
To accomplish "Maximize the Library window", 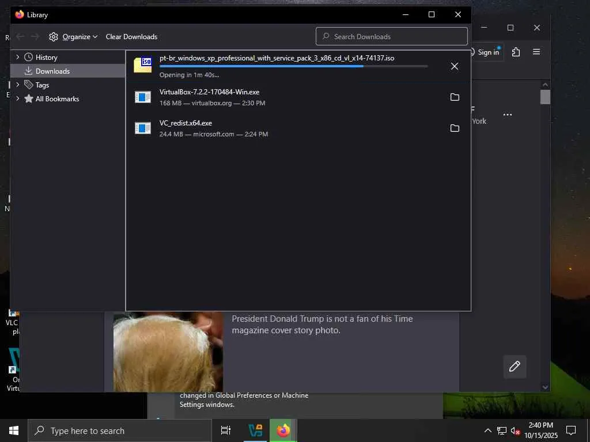I will pos(432,14).
